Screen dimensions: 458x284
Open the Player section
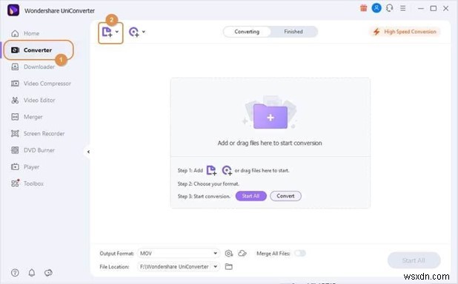tap(25, 167)
